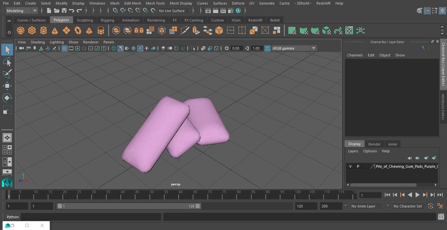Go to the start of playback range
Image resolution: width=447 pixels, height=230 pixels.
coord(387,195)
